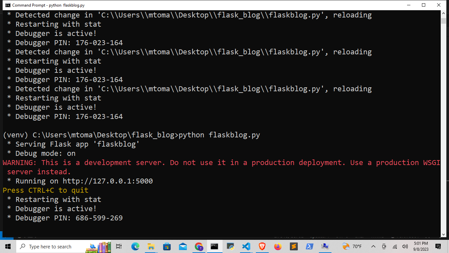The image size is (449, 253).
Task: Open the 70°F weather widget
Action: [352, 246]
